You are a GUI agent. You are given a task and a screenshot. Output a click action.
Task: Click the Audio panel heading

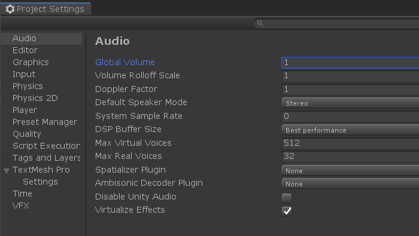click(113, 41)
